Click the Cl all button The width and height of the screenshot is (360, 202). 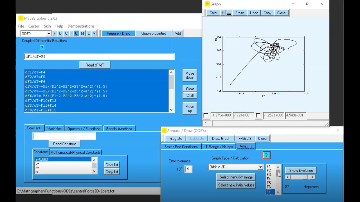pos(190,95)
